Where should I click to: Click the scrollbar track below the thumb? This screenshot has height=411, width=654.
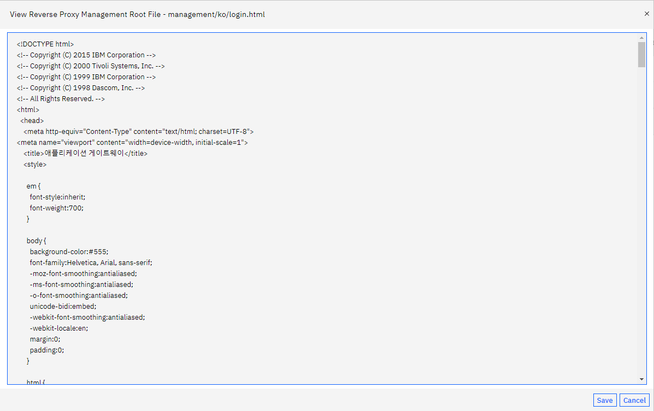point(641,221)
